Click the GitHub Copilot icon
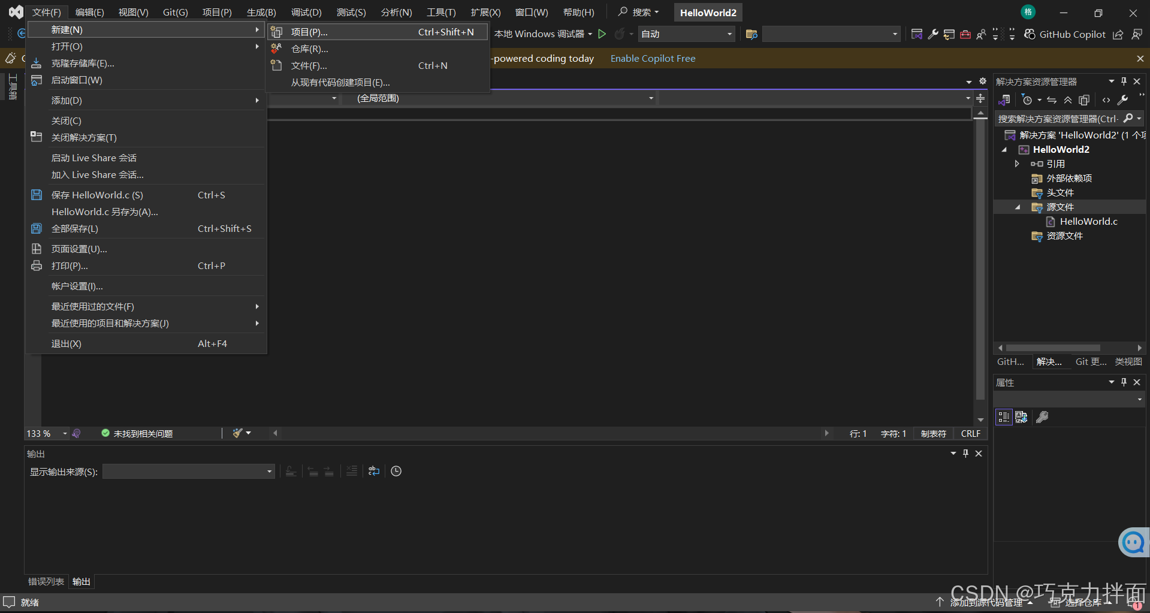Screen dimensions: 1150x613 click(1030, 34)
